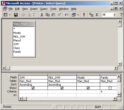Screen dimensions: 124x110
Task: Click the Cut scissors icon
Action: click(42, 15)
